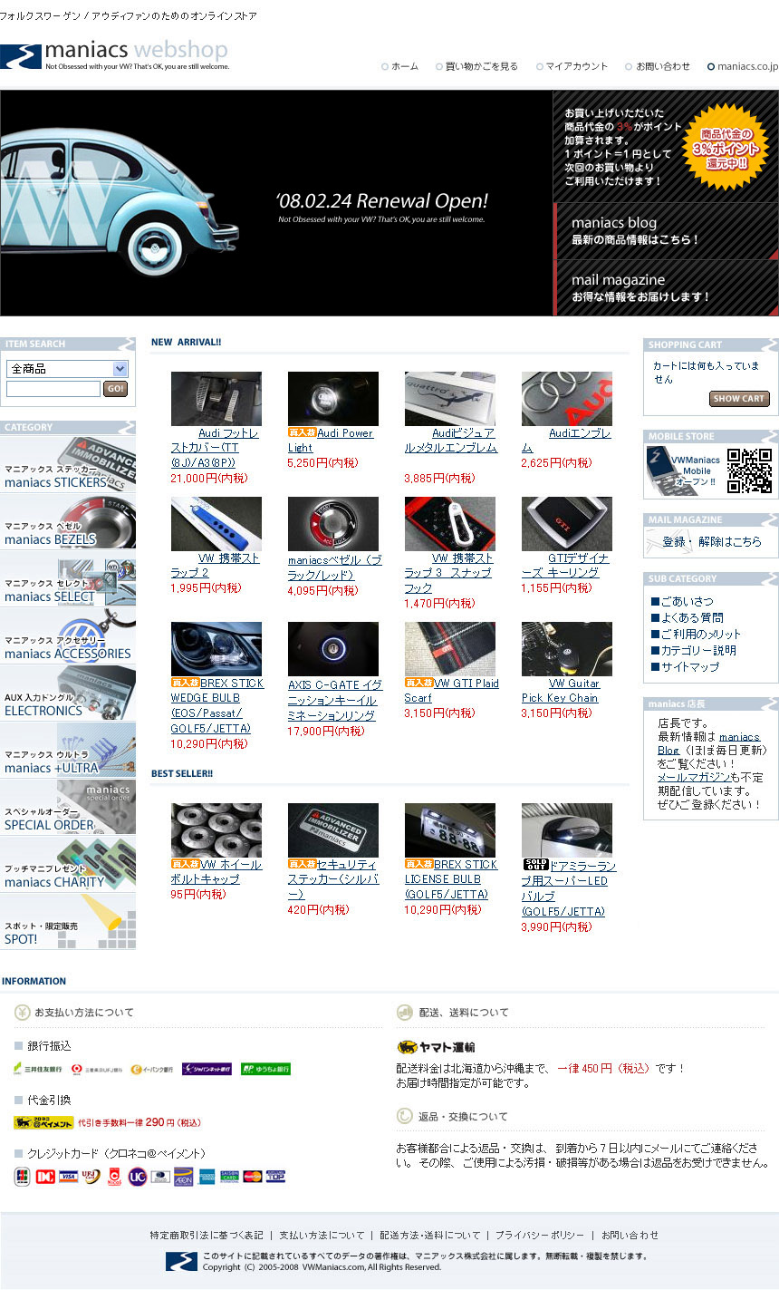The width and height of the screenshot is (779, 1290).
Task: Click the JCB credit card icon
Action: pos(23,1177)
